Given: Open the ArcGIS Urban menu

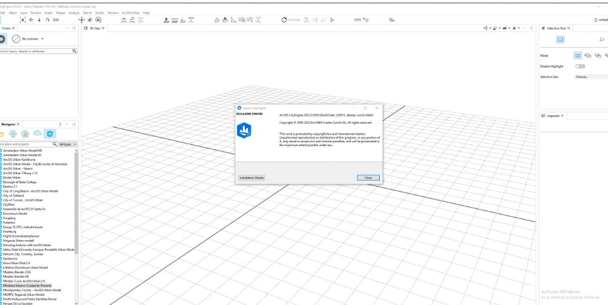Looking at the screenshot, I should (x=131, y=13).
